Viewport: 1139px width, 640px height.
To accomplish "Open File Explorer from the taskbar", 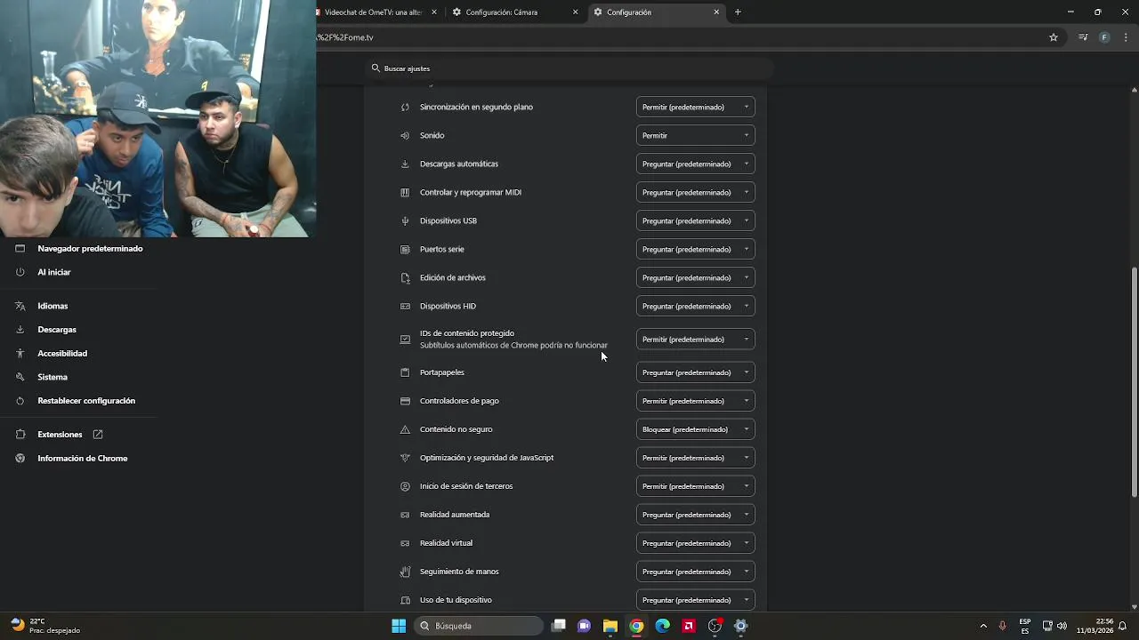I will [610, 626].
